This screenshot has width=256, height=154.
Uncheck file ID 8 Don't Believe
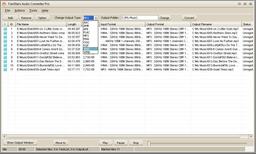click(5, 57)
